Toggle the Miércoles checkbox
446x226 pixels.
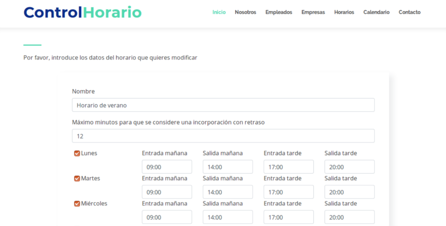pos(77,204)
